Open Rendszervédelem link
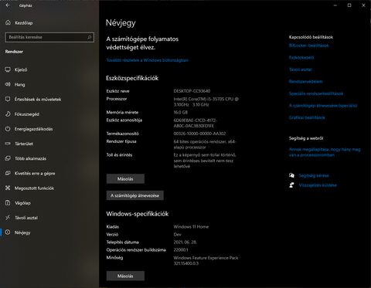 [x=305, y=82]
